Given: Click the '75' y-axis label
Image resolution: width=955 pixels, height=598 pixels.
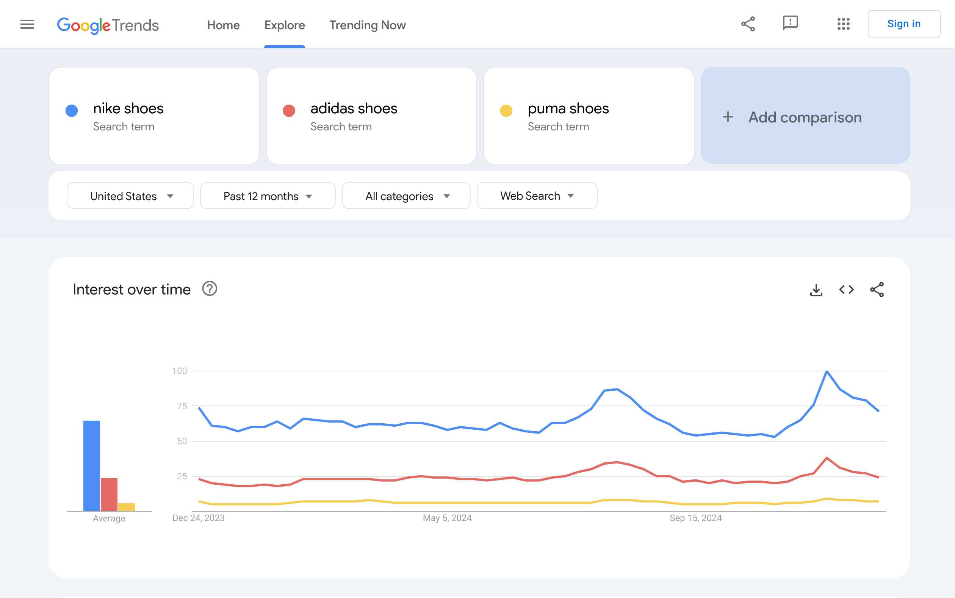Looking at the screenshot, I should (x=182, y=406).
